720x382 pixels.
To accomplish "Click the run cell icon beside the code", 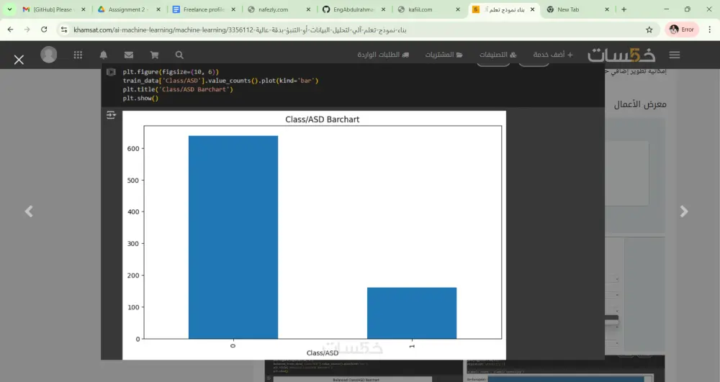I will click(111, 72).
